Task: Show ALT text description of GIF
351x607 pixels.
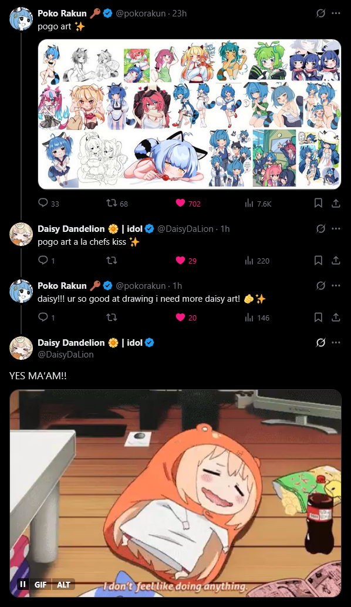Action: click(63, 585)
